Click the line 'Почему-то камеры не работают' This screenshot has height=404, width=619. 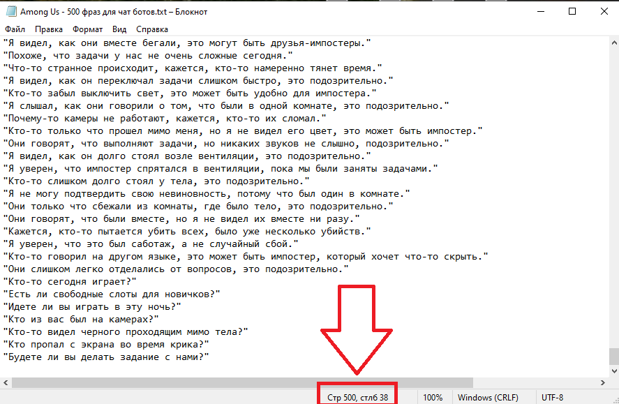click(165, 119)
